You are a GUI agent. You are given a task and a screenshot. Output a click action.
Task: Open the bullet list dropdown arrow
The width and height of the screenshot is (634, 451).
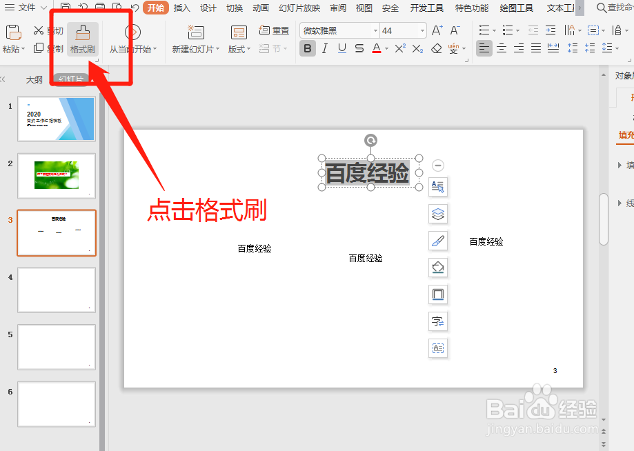click(x=494, y=31)
